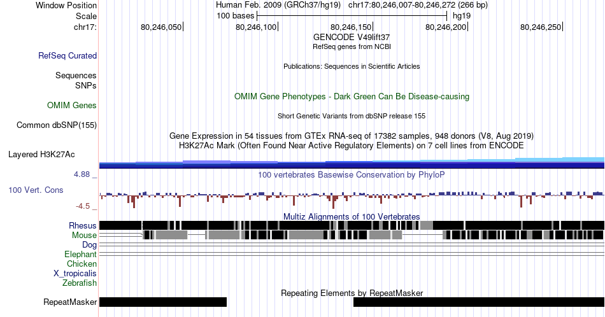Image resolution: width=605 pixels, height=317 pixels.
Task: Click the Rhesus alignment label
Action: 83,225
